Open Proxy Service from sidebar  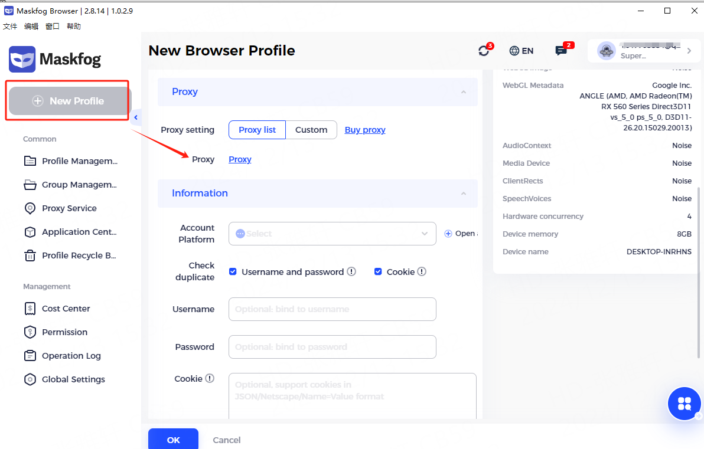[69, 208]
